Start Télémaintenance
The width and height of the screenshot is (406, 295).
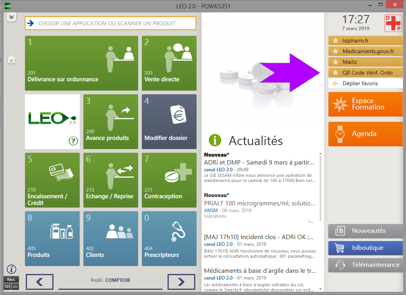(365, 265)
